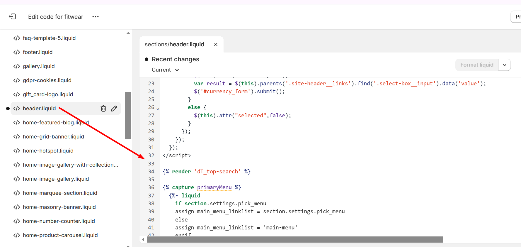
Task: Select header.liquid in the file list
Action: click(x=39, y=109)
